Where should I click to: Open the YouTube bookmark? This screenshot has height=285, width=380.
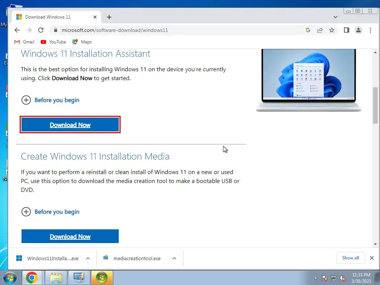(53, 42)
